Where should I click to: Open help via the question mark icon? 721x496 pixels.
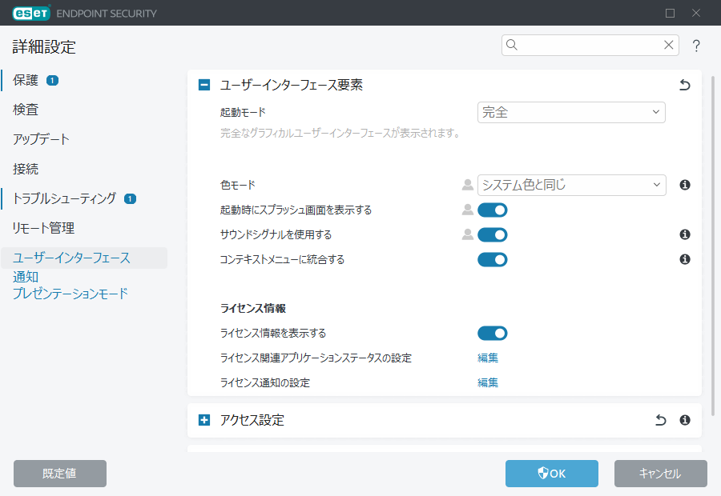tap(696, 46)
